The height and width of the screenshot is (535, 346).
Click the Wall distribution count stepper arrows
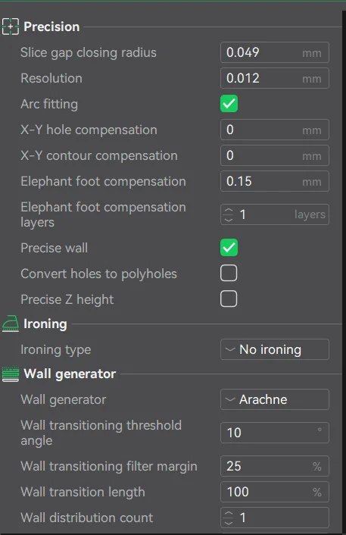[x=229, y=518]
